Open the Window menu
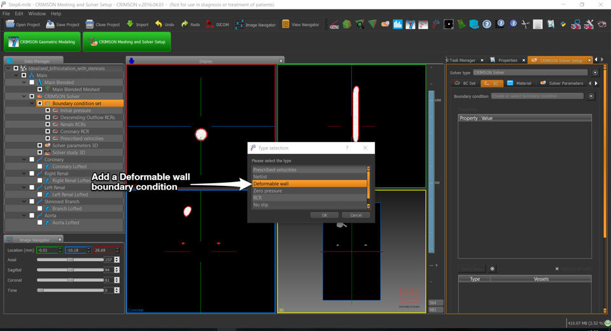The image size is (611, 331). point(37,13)
